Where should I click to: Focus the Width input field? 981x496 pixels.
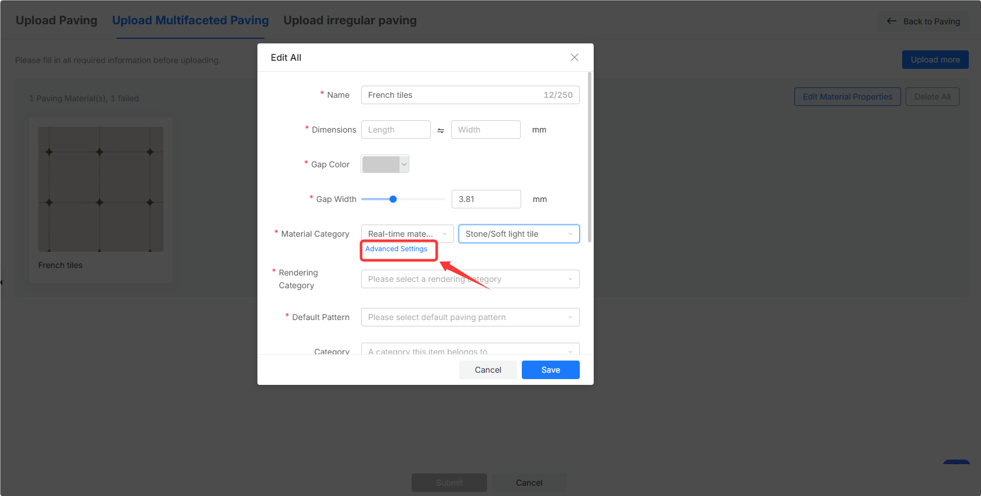[x=486, y=130]
